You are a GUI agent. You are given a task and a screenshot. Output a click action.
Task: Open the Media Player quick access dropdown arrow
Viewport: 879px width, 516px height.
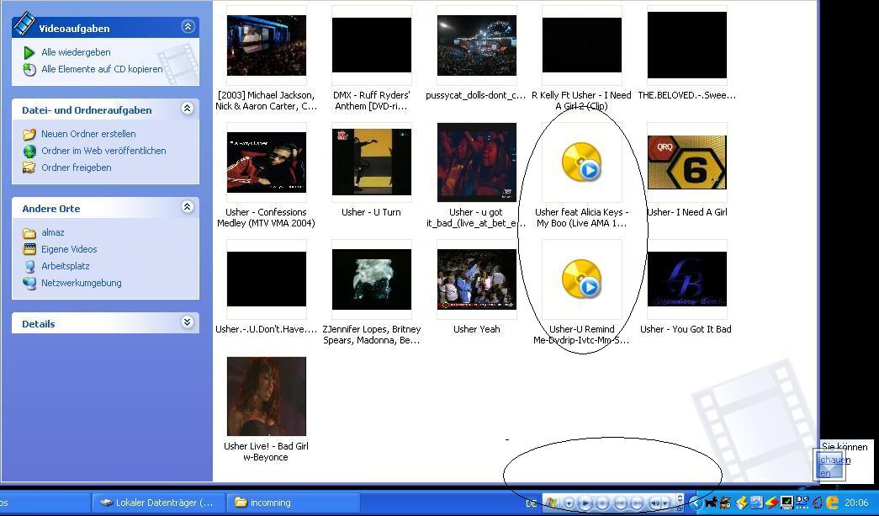tap(569, 503)
